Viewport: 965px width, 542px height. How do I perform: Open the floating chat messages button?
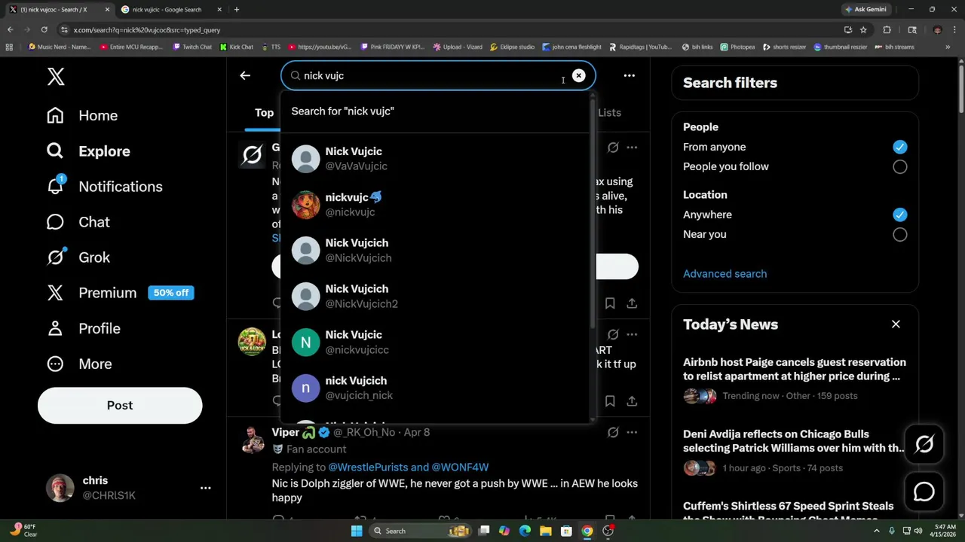[x=924, y=492]
